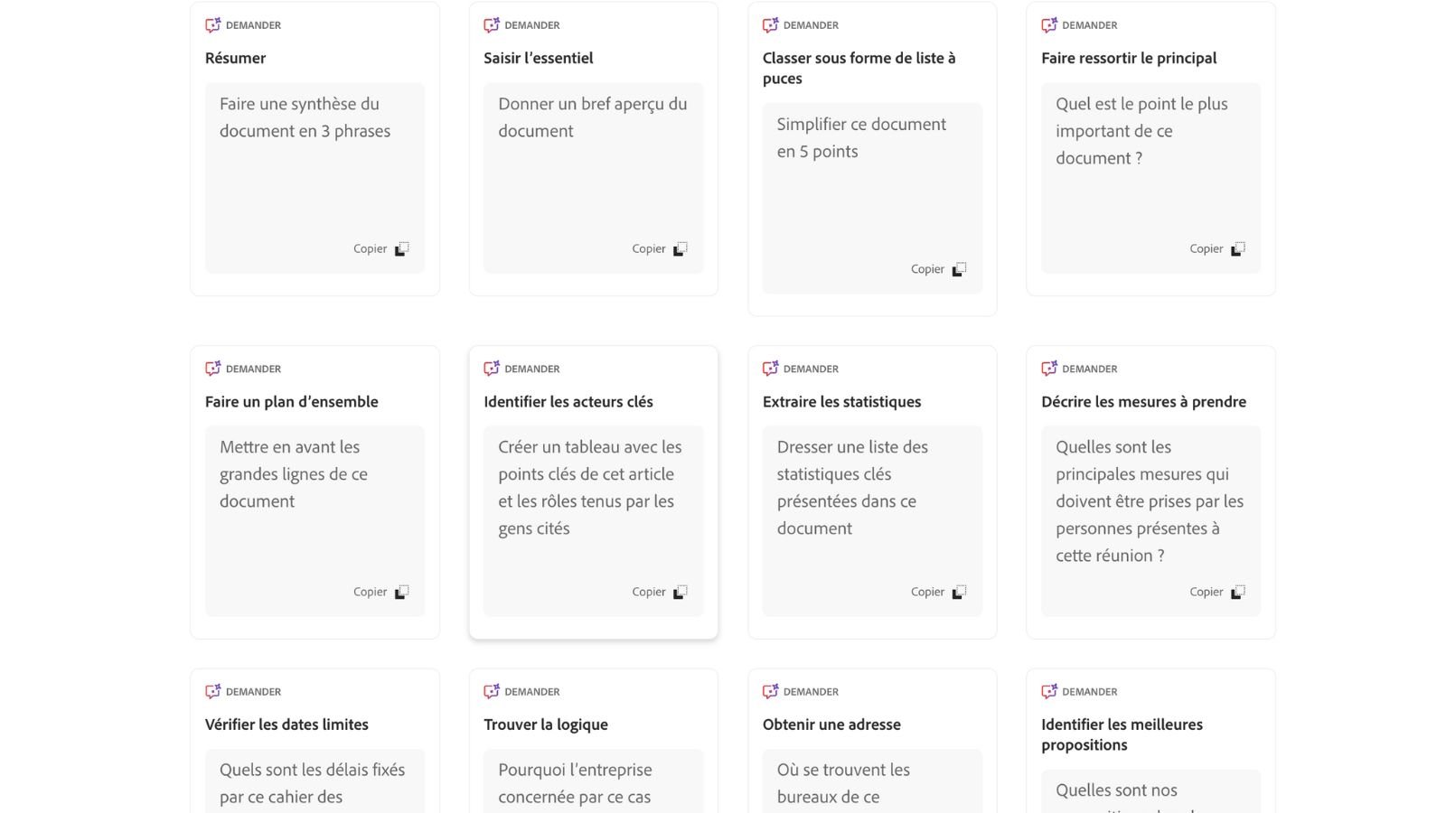The width and height of the screenshot is (1446, 813).
Task: Click the copy icon on Saisir l'essentiel
Action: tap(680, 248)
